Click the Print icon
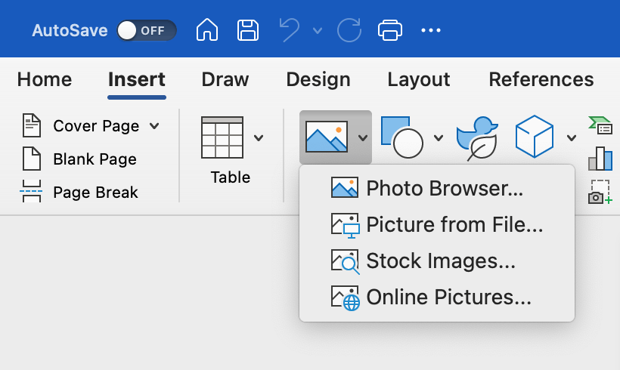Image resolution: width=620 pixels, height=370 pixels. (x=389, y=30)
